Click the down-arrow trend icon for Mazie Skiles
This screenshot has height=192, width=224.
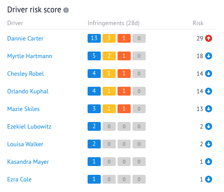209,109
